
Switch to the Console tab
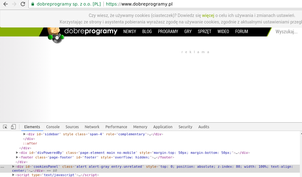(53, 127)
